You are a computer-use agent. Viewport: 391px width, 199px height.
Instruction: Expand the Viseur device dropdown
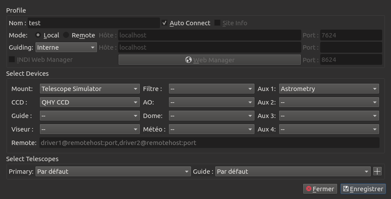(x=90, y=129)
